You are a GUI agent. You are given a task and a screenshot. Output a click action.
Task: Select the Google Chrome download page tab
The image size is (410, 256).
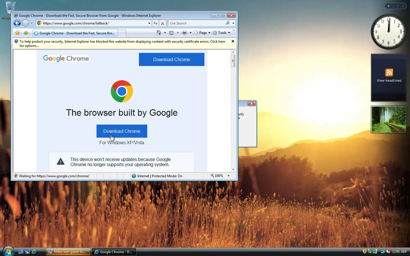[x=75, y=33]
